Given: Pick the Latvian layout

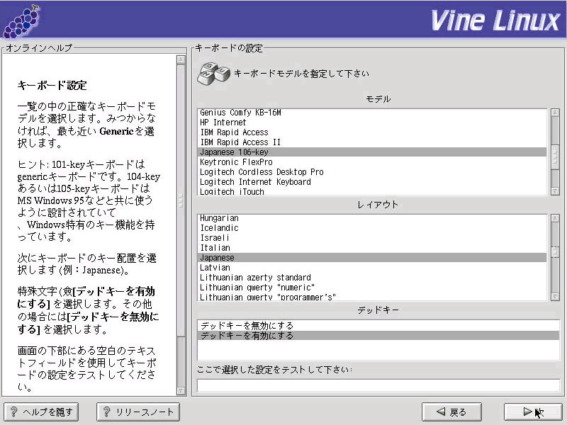Looking at the screenshot, I should 371,268.
